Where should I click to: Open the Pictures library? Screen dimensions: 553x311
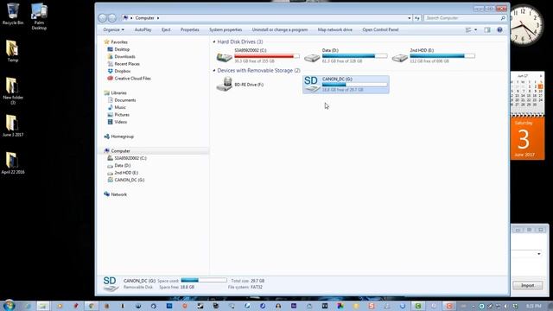tap(122, 115)
